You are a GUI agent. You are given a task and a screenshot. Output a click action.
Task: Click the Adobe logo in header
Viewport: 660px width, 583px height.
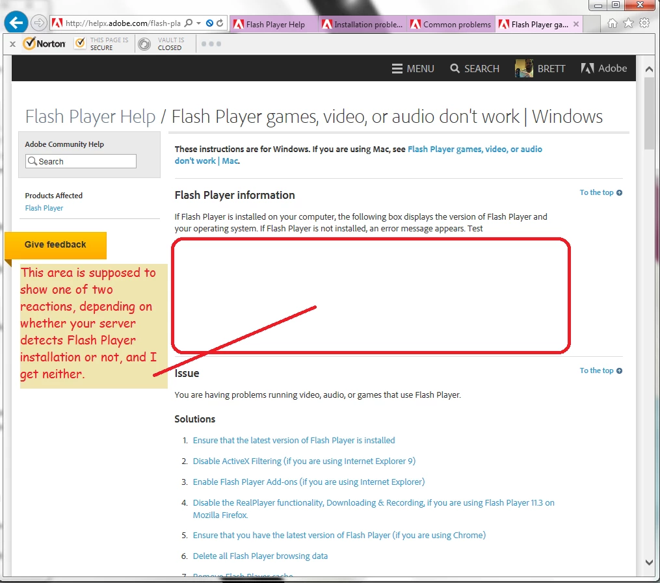click(604, 68)
